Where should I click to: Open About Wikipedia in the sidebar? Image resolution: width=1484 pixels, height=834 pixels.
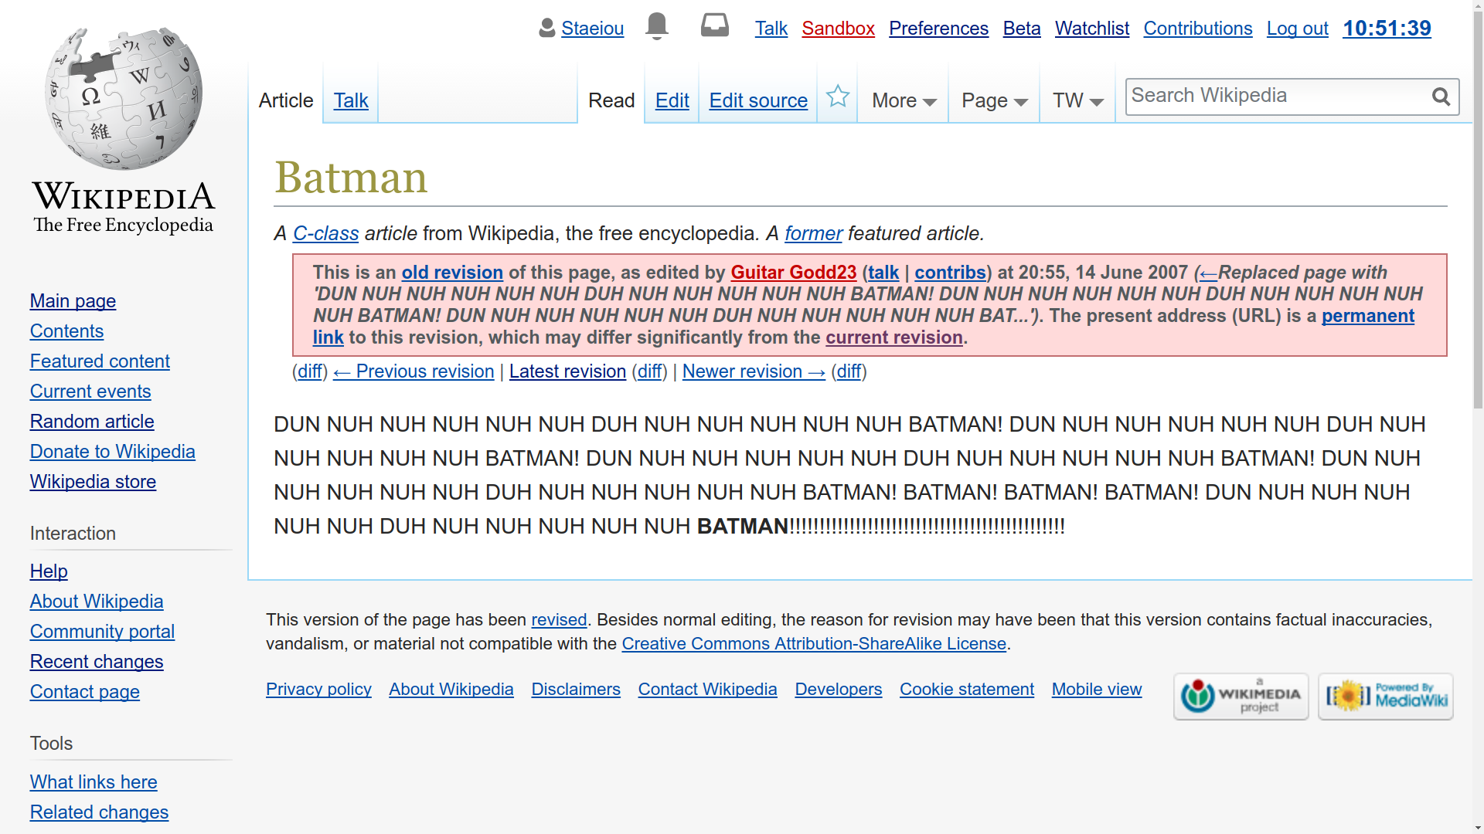click(97, 602)
